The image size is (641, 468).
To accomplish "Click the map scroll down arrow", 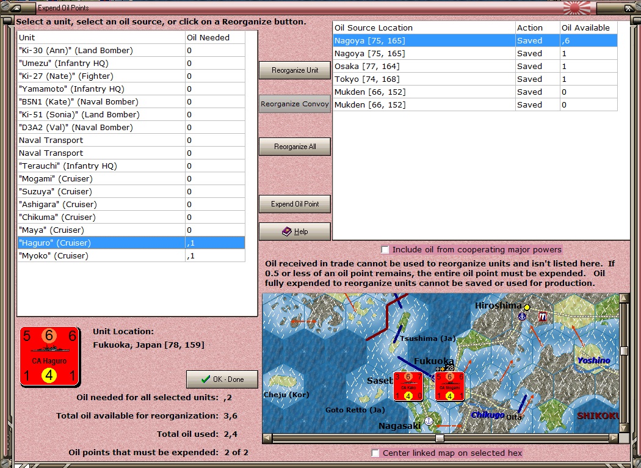I will [x=624, y=428].
